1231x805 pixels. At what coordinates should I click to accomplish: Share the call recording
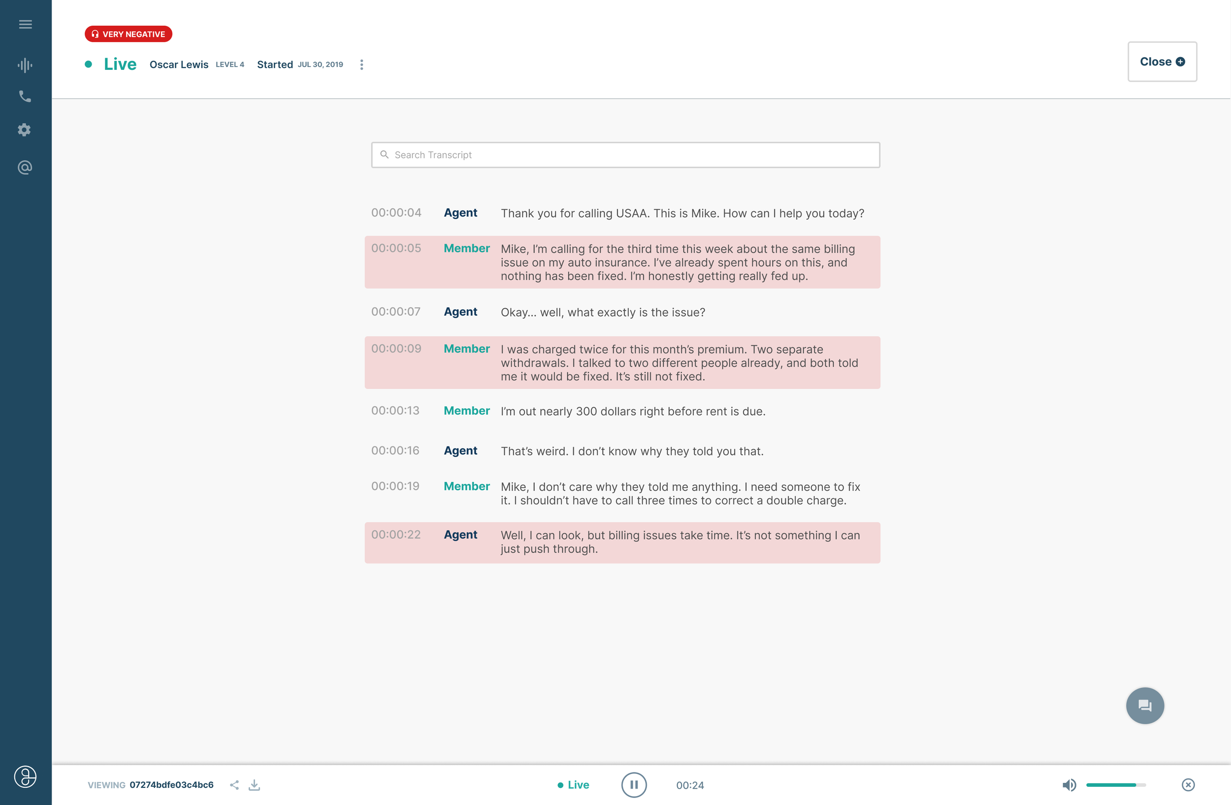coord(234,785)
